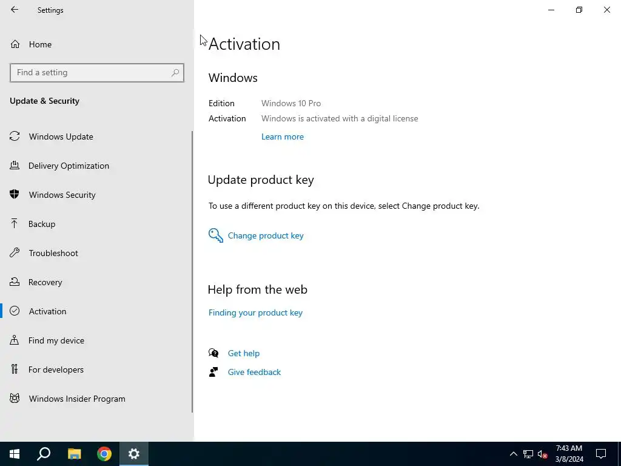Click the Get help link
The height and width of the screenshot is (466, 621).
pos(244,353)
